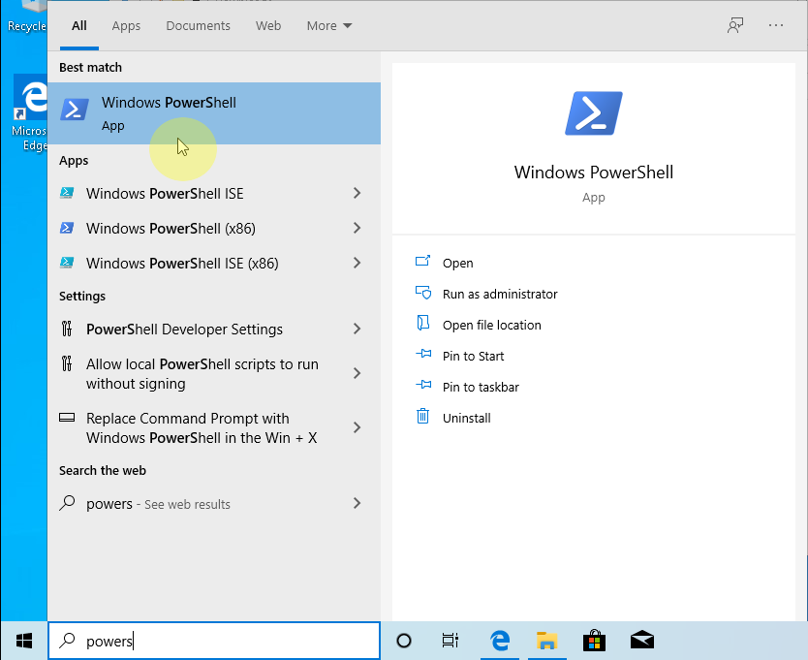Expand Windows PowerShell ISE result chevron

[x=357, y=194]
